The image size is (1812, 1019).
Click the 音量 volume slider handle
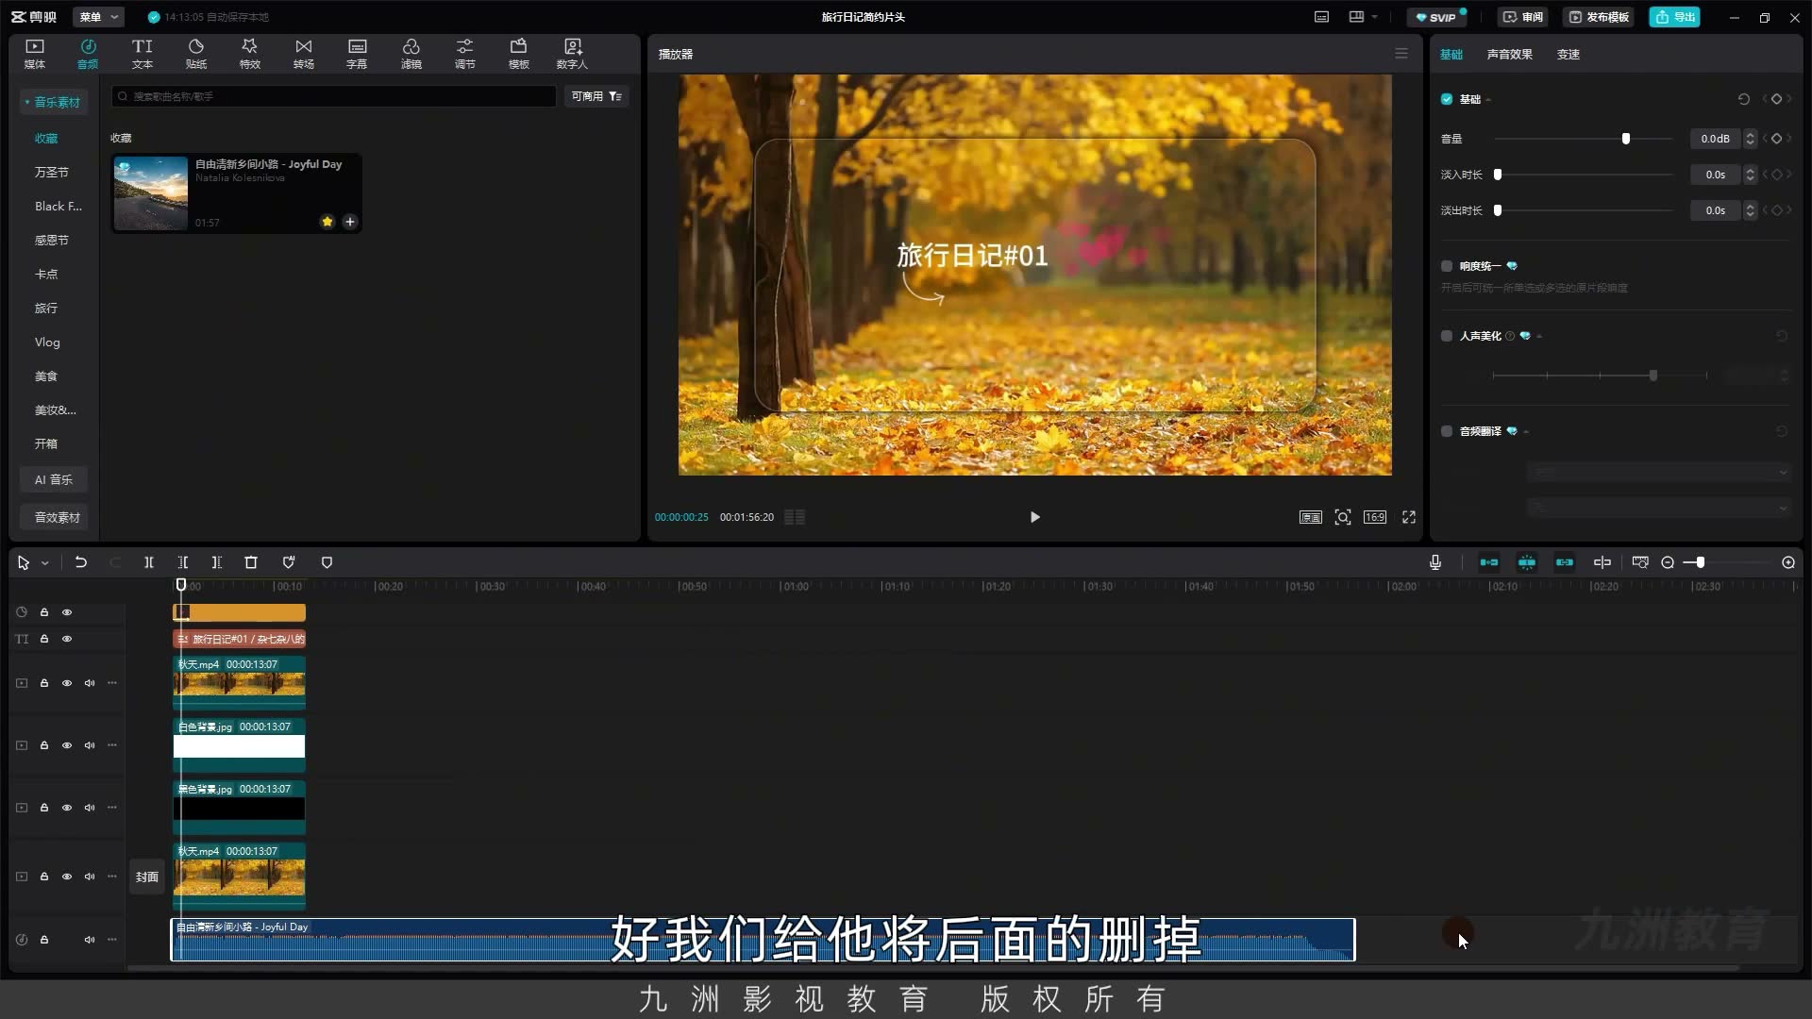click(1625, 139)
